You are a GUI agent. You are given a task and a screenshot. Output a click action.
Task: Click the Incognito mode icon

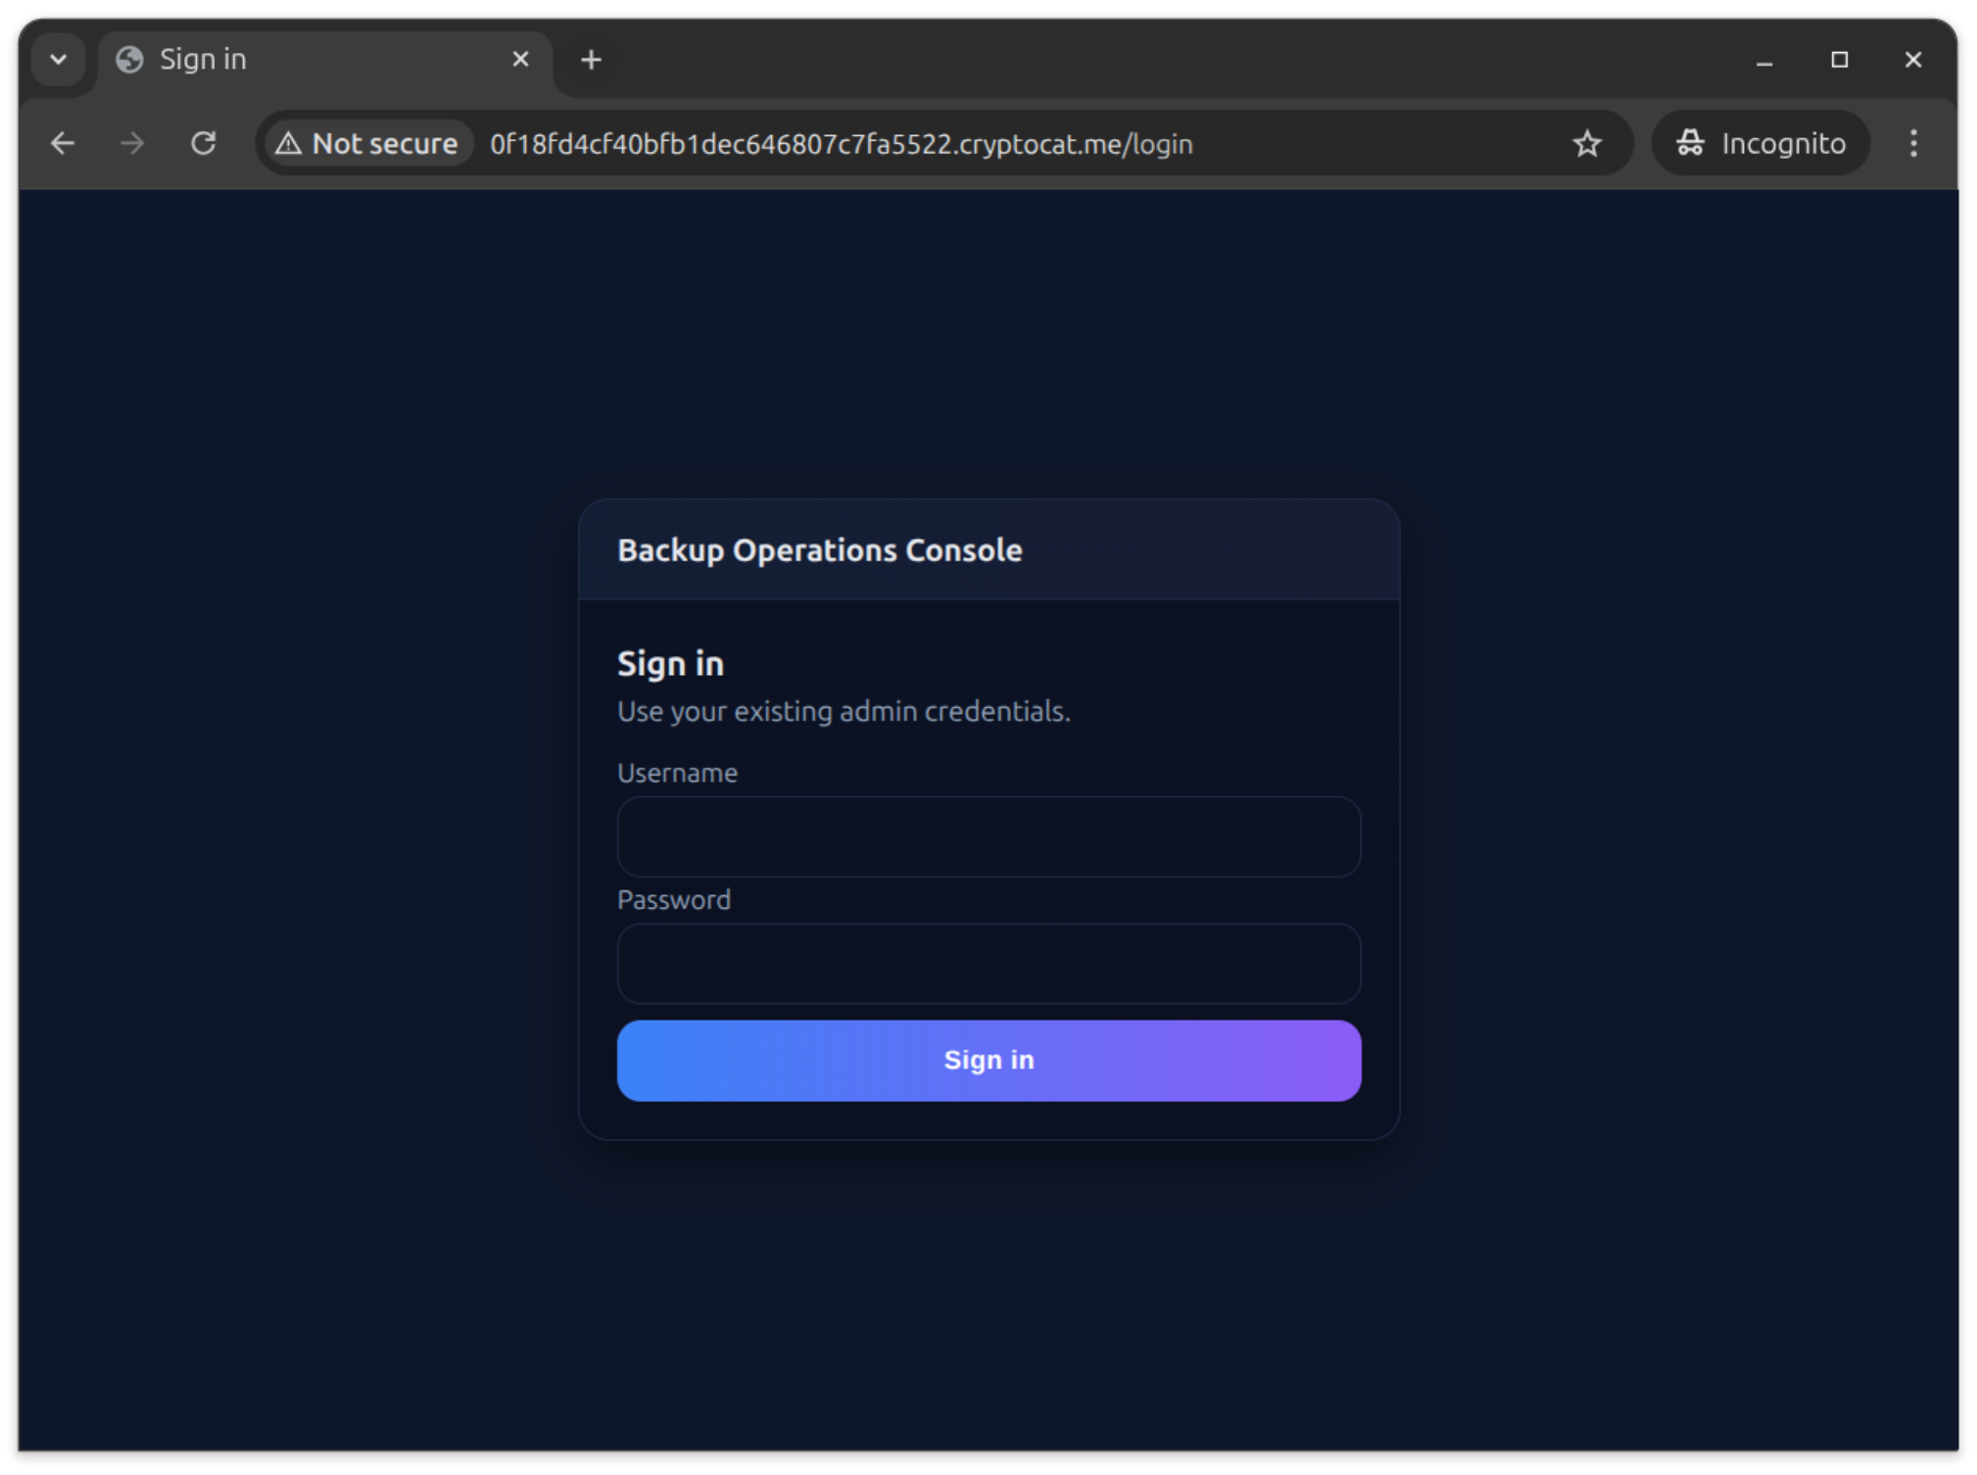click(x=1692, y=143)
